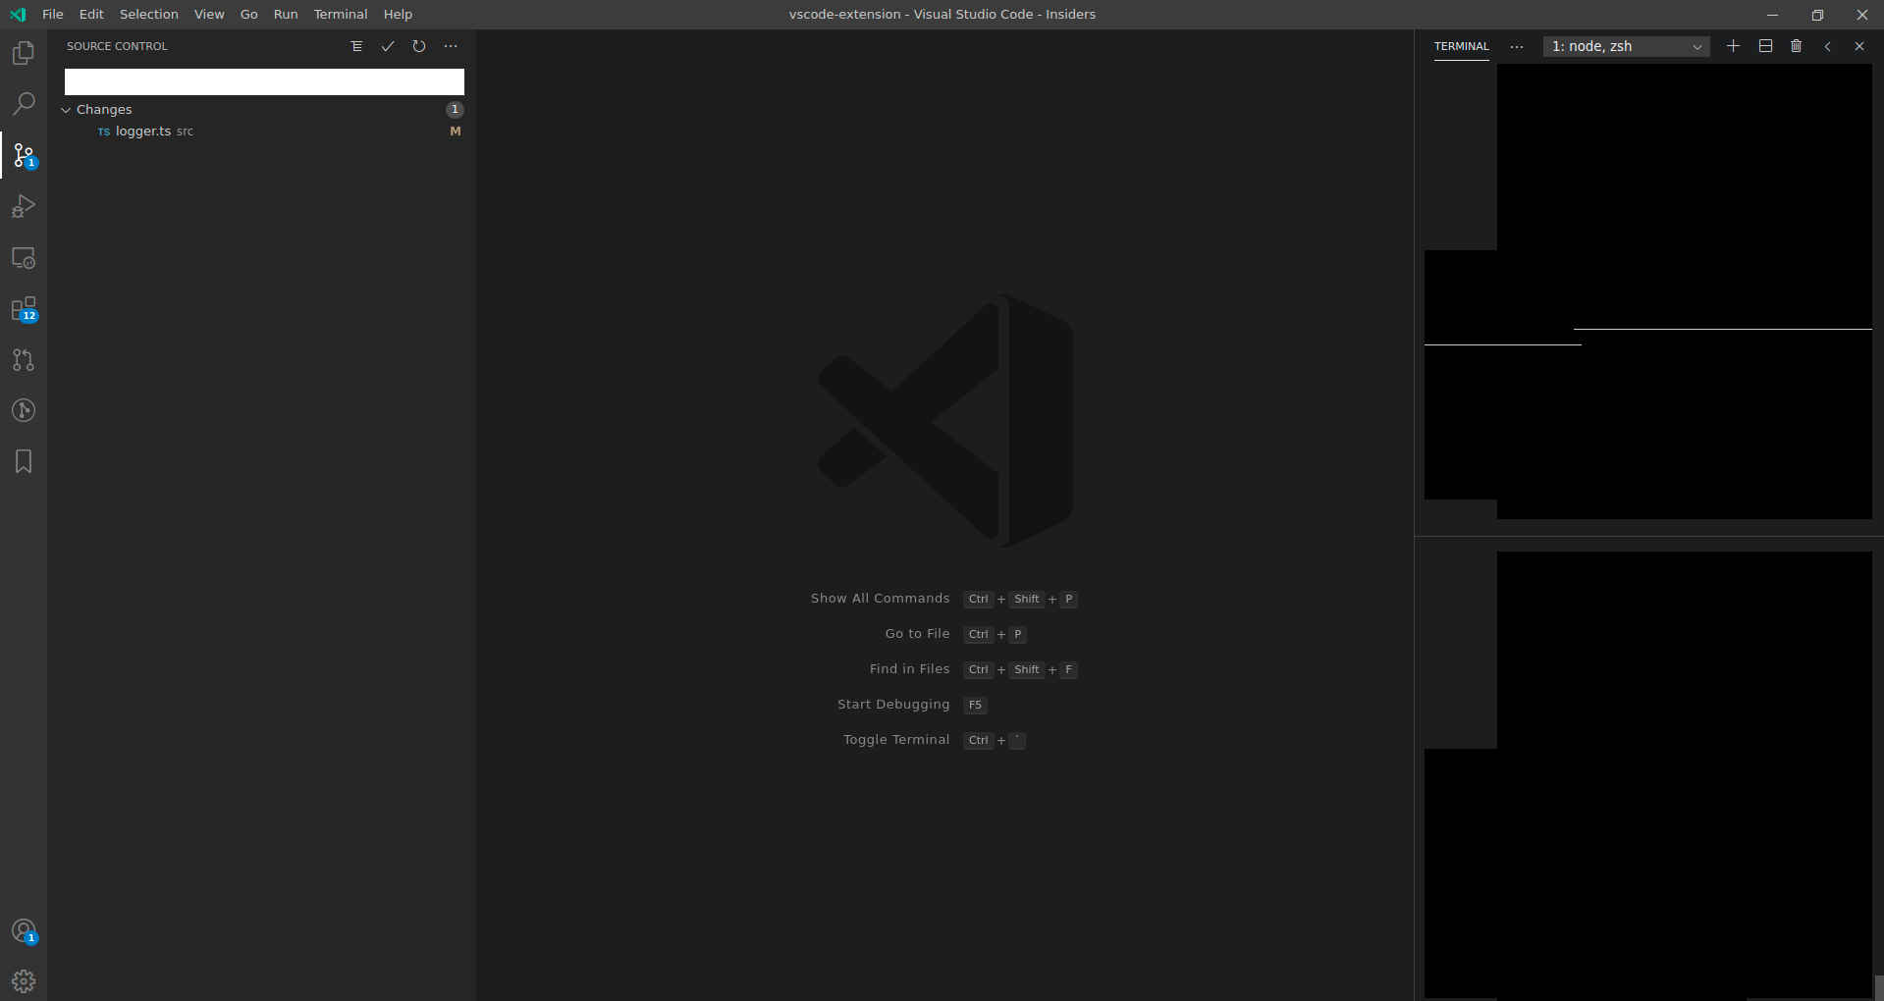Click the Changes count badge showing 1
Screen dimensions: 1884x1001
[455, 109]
